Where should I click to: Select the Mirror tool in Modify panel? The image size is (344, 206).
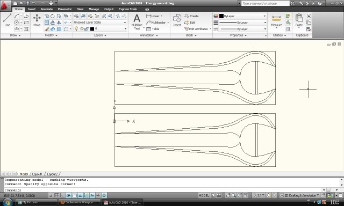(x=59, y=23)
